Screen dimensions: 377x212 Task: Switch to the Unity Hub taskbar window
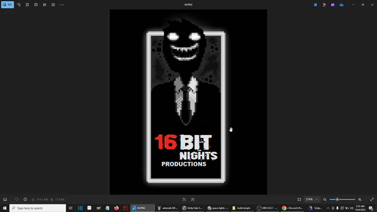(x=193, y=208)
